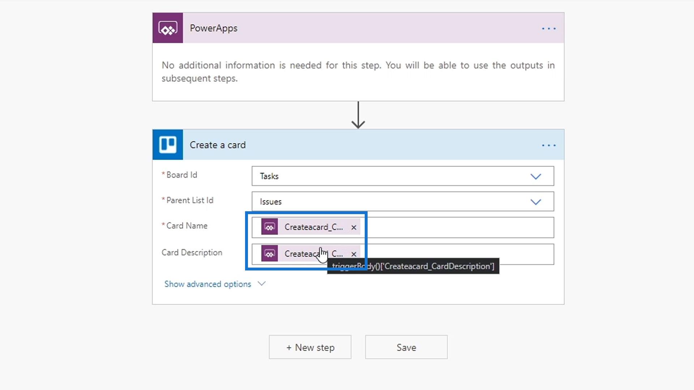Save the flow with the Save button
The height and width of the screenshot is (390, 694).
coord(406,347)
